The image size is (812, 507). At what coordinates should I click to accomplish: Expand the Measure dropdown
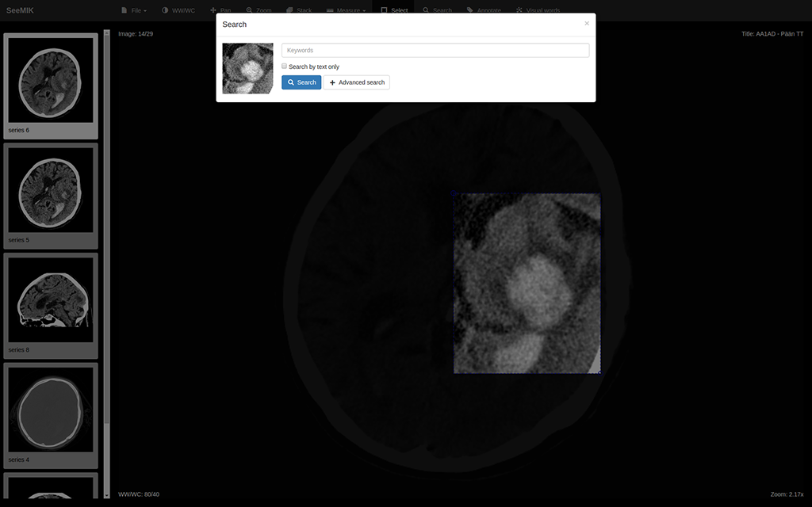346,10
